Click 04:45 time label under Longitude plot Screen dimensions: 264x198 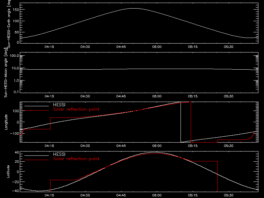pyautogui.click(x=121, y=146)
